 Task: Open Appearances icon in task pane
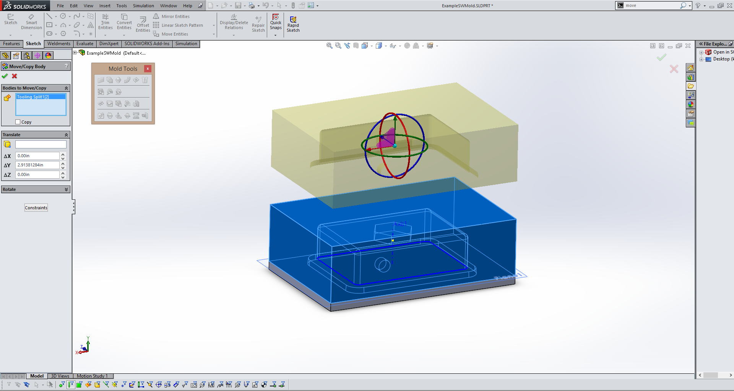pyautogui.click(x=690, y=104)
